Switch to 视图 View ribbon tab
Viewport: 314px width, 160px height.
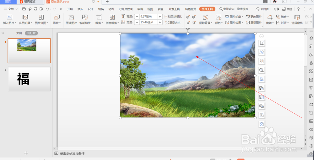(150, 9)
